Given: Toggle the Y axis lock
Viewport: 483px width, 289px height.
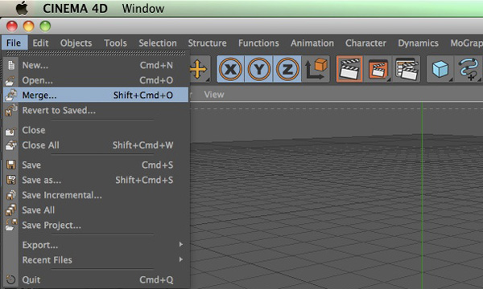Looking at the screenshot, I should 258,69.
